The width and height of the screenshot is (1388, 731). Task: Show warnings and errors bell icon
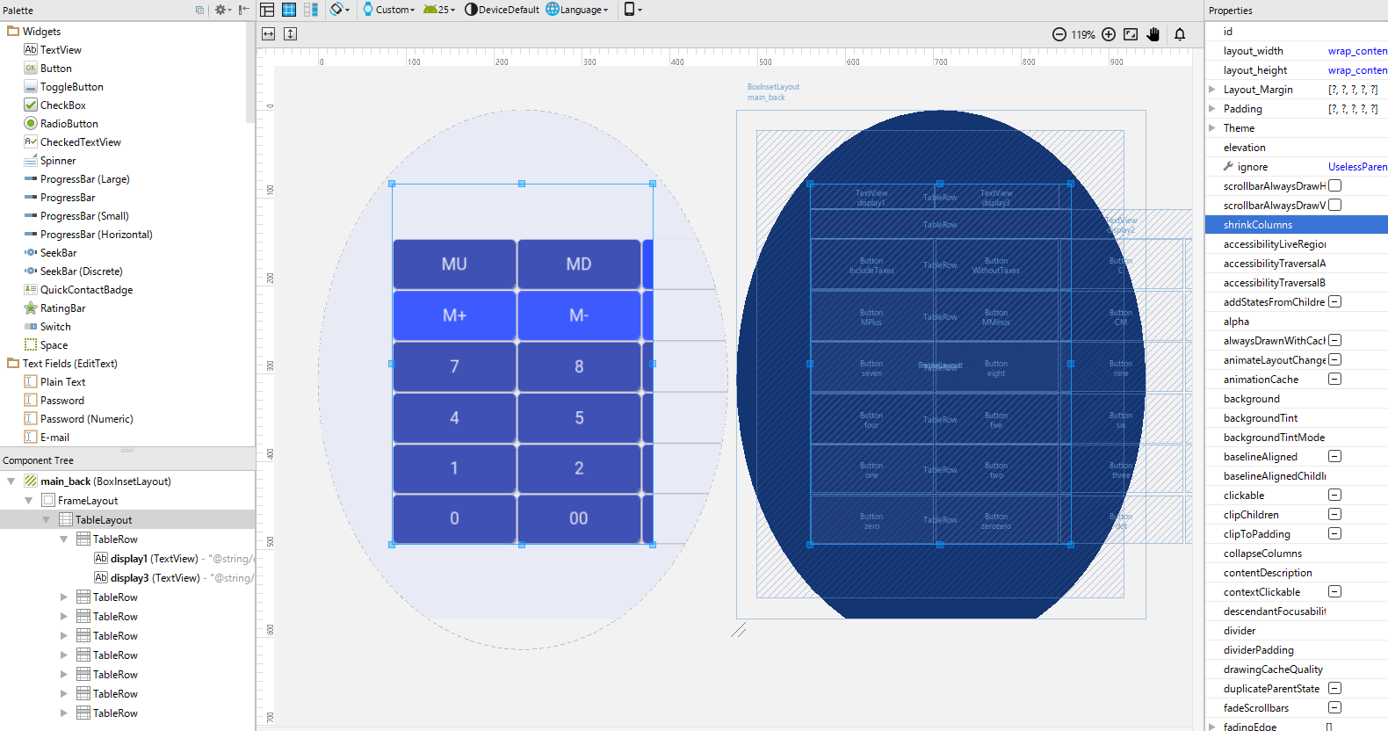(1180, 34)
